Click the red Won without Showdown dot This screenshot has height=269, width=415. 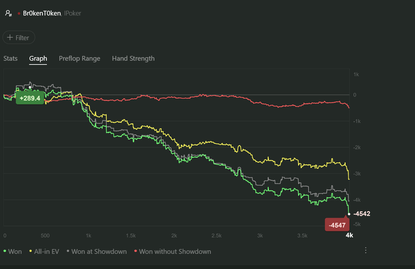[x=135, y=251]
